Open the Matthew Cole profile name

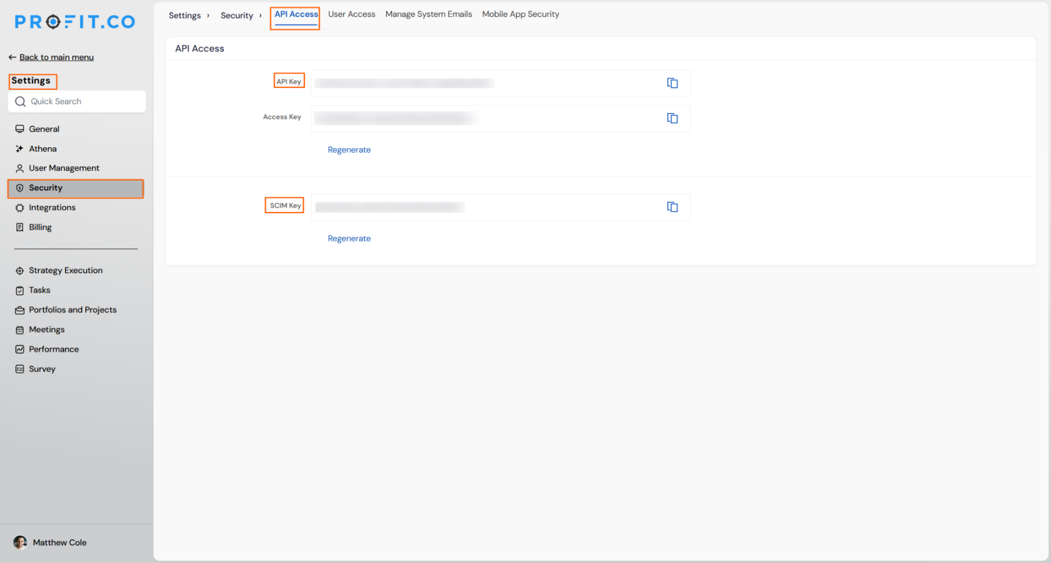pyautogui.click(x=59, y=542)
